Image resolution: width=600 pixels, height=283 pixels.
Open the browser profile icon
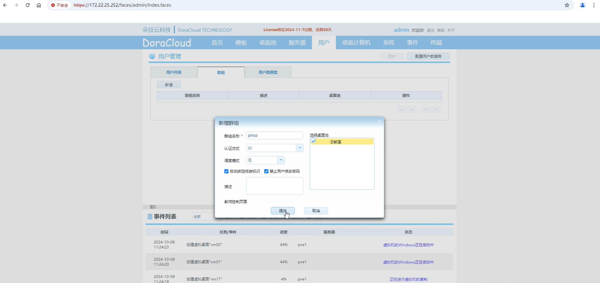pyautogui.click(x=582, y=5)
